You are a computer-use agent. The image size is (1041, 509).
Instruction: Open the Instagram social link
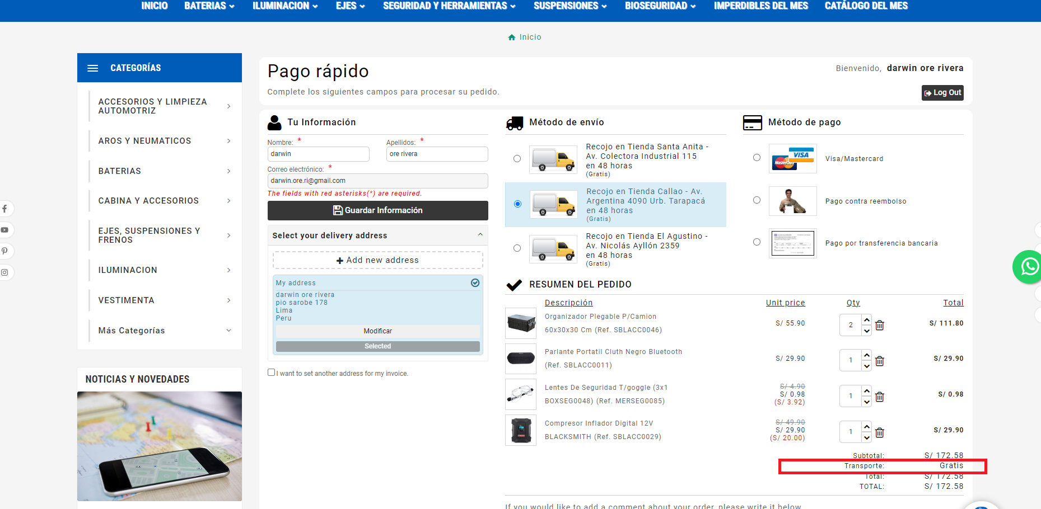pos(4,272)
